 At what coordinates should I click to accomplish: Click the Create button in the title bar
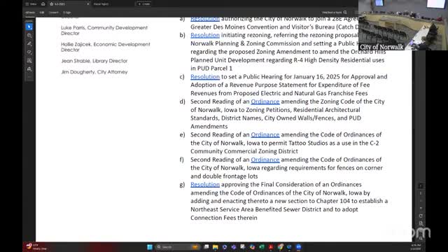(x=144, y=4)
